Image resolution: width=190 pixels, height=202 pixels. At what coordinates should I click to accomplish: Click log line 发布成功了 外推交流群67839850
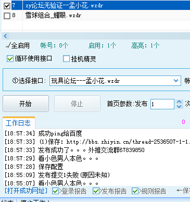tap(74, 150)
